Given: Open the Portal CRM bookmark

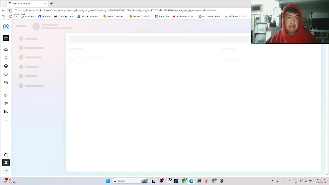Looking at the screenshot, I should [162, 16].
